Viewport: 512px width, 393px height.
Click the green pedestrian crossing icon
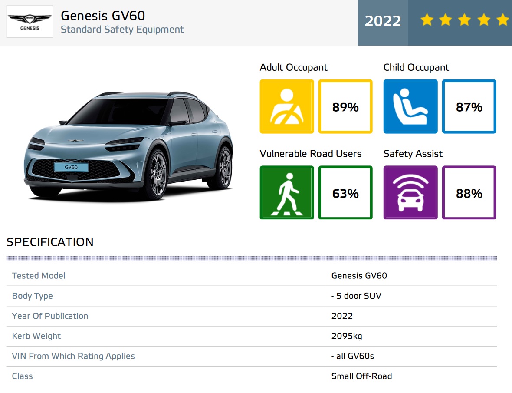tap(286, 192)
